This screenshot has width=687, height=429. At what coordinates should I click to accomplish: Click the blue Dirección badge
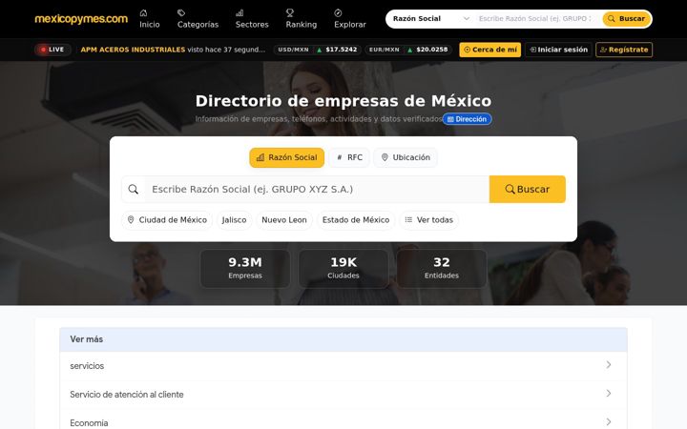tap(467, 119)
